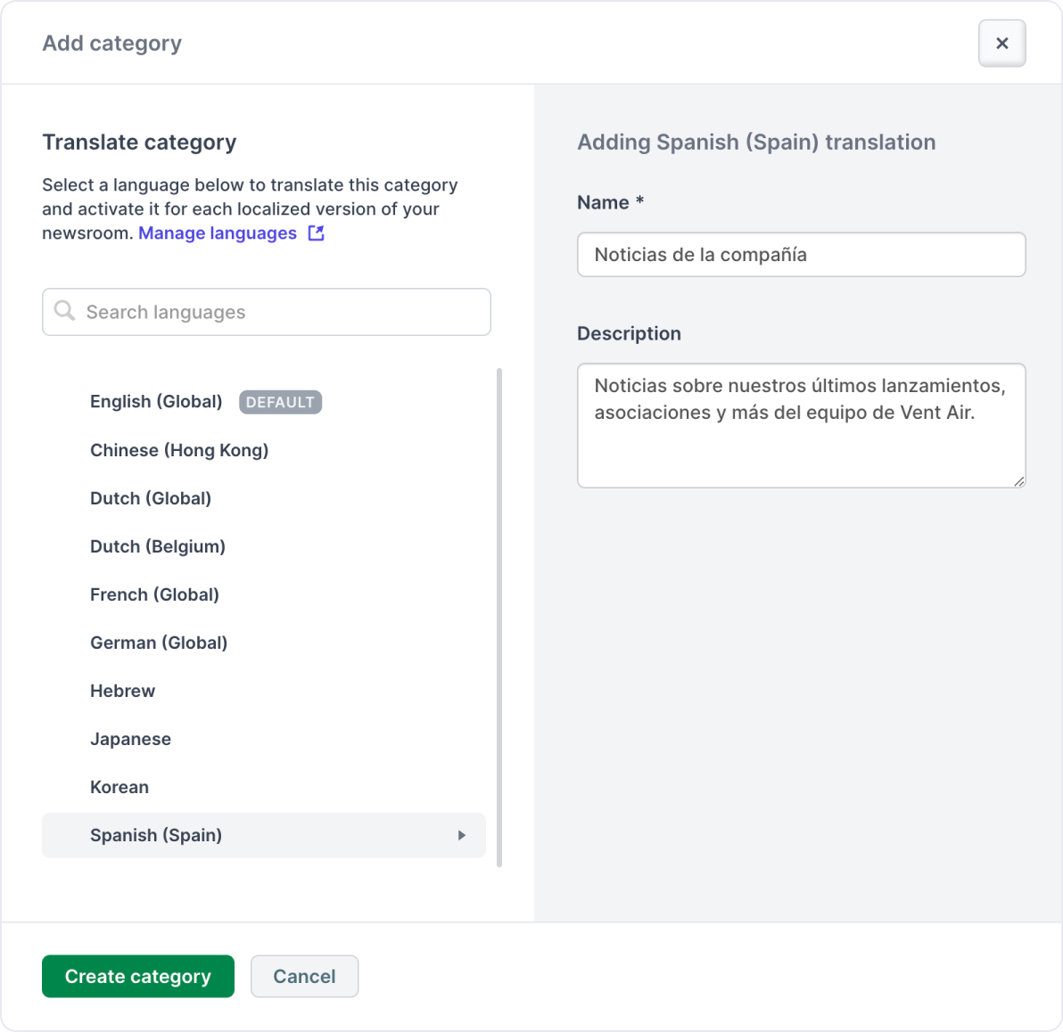Select the Korean language row
Screen dimensions: 1063x1032
264,788
